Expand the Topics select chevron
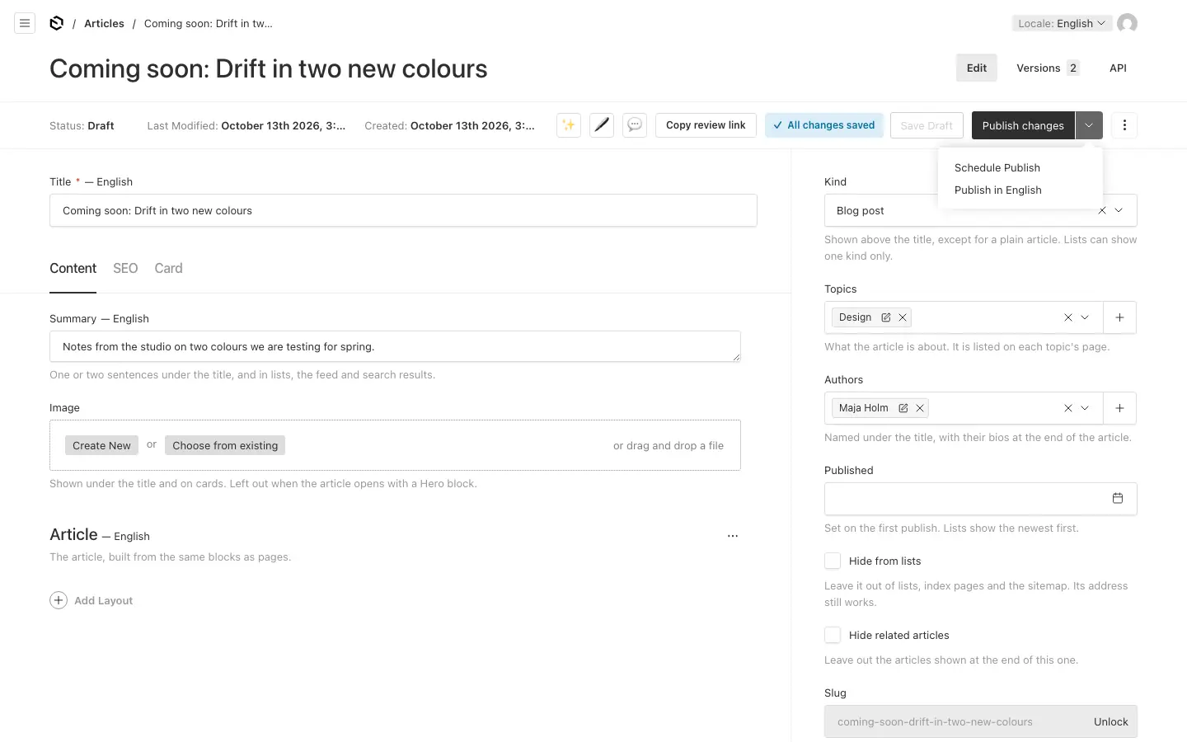The height and width of the screenshot is (742, 1187). point(1085,317)
